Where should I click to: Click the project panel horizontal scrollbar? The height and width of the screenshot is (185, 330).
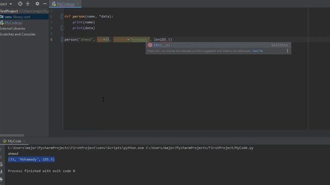(12, 135)
